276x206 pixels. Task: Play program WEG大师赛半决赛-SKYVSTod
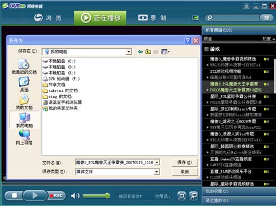pyautogui.click(x=235, y=65)
